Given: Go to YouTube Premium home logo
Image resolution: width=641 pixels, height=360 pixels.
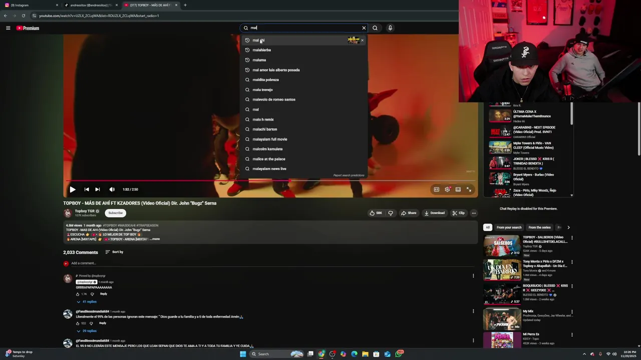Looking at the screenshot, I should [28, 28].
